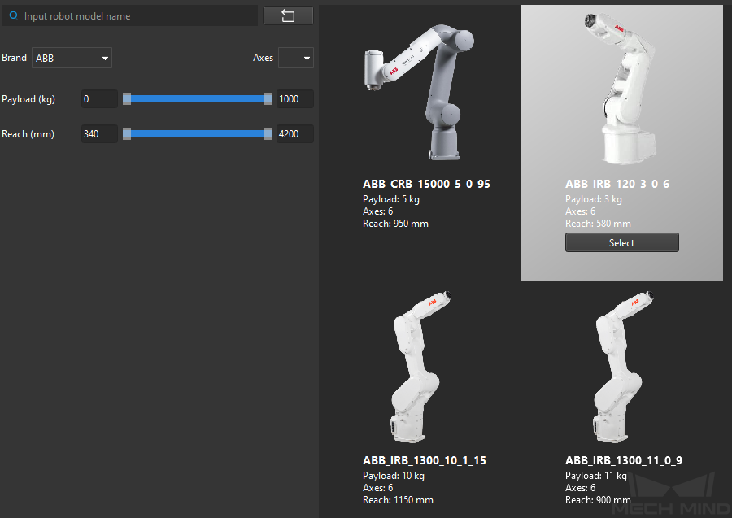This screenshot has width=732, height=518.
Task: Focus the robot model name search box
Action: 134,15
